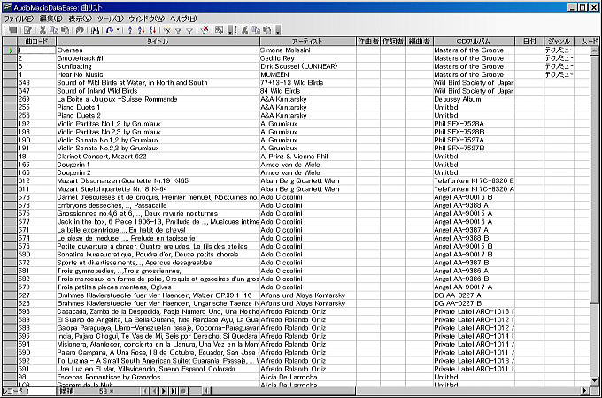Image resolution: width=602 pixels, height=398 pixels.
Task: Go to first record navigation button
Action: 144,391
